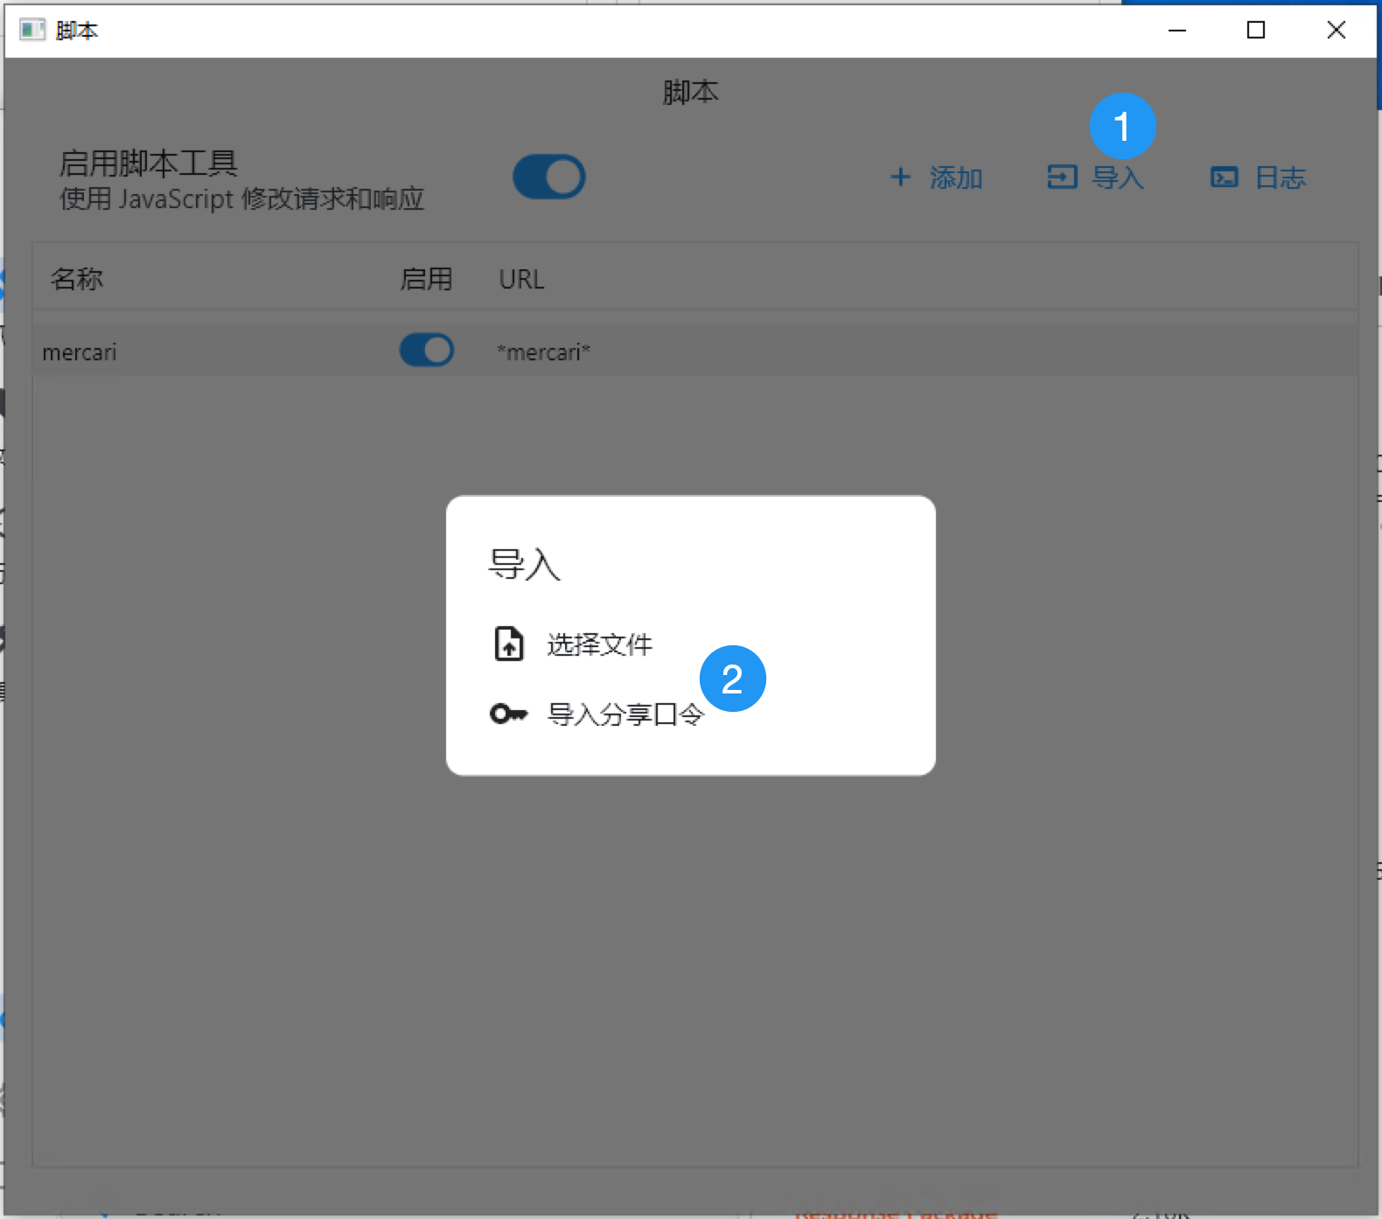Click the key icon for 导入分享口令
Viewport: 1382px width, 1219px height.
(508, 714)
